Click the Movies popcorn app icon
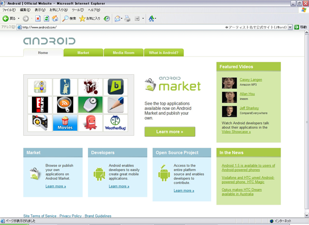Viewport: 309px width, 225px height. (x=65, y=123)
